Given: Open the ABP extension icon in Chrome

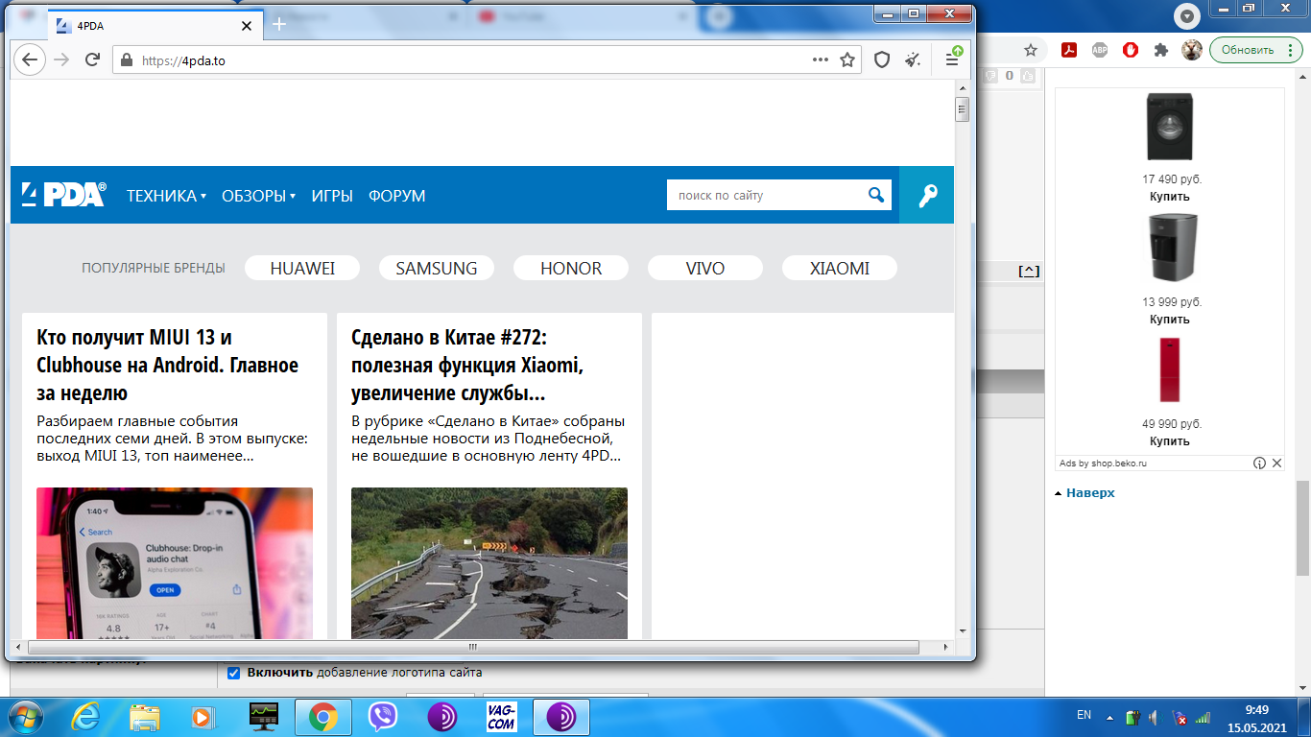Looking at the screenshot, I should 1100,50.
